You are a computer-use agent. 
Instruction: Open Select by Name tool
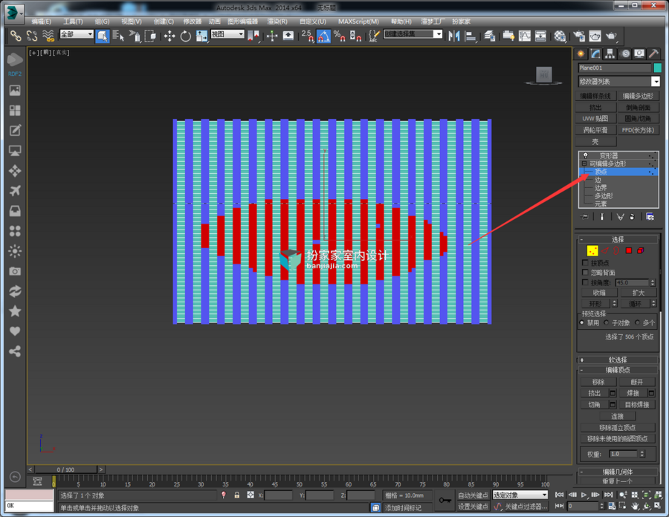click(118, 36)
